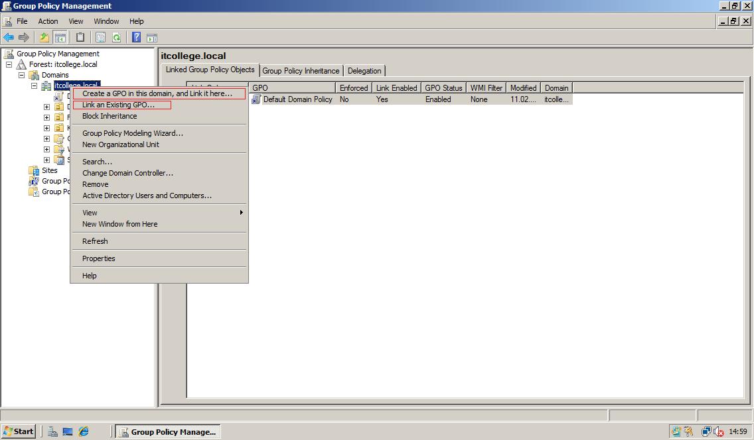Click the Back arrow toolbar icon
The image size is (754, 440).
tap(9, 37)
